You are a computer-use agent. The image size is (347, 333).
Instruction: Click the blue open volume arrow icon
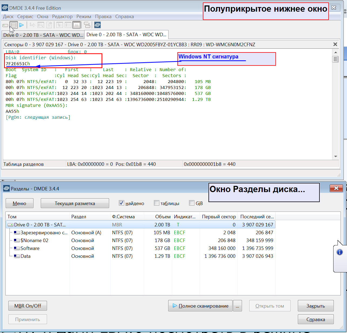[22, 25]
